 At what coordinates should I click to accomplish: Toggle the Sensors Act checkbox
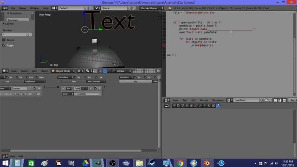(17, 77)
